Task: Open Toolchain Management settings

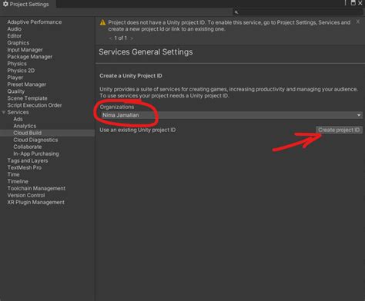Action: (x=36, y=188)
